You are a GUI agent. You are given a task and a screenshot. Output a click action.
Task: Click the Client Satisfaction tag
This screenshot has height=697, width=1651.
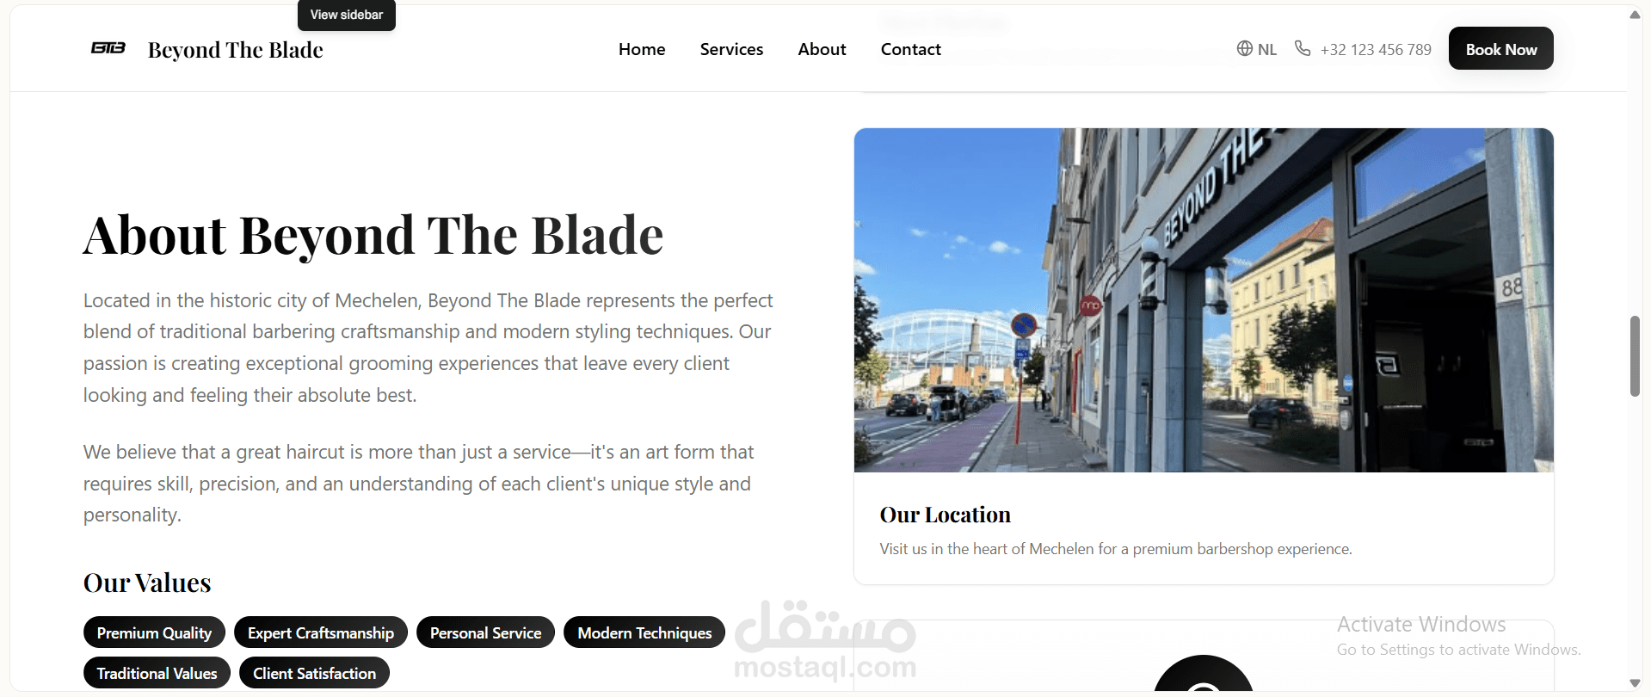(x=314, y=673)
